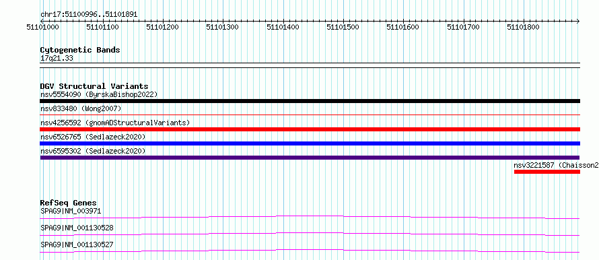Click the SPAG9|NM_003971 transcript label
Screen dimensions: 599x260
pos(71,211)
